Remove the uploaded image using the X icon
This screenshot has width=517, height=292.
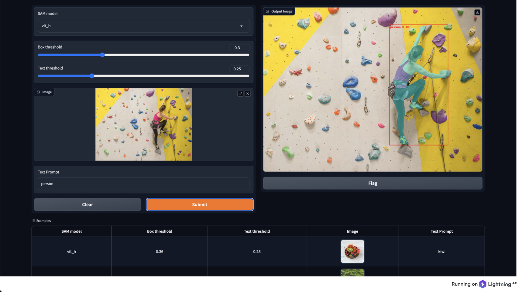[247, 93]
